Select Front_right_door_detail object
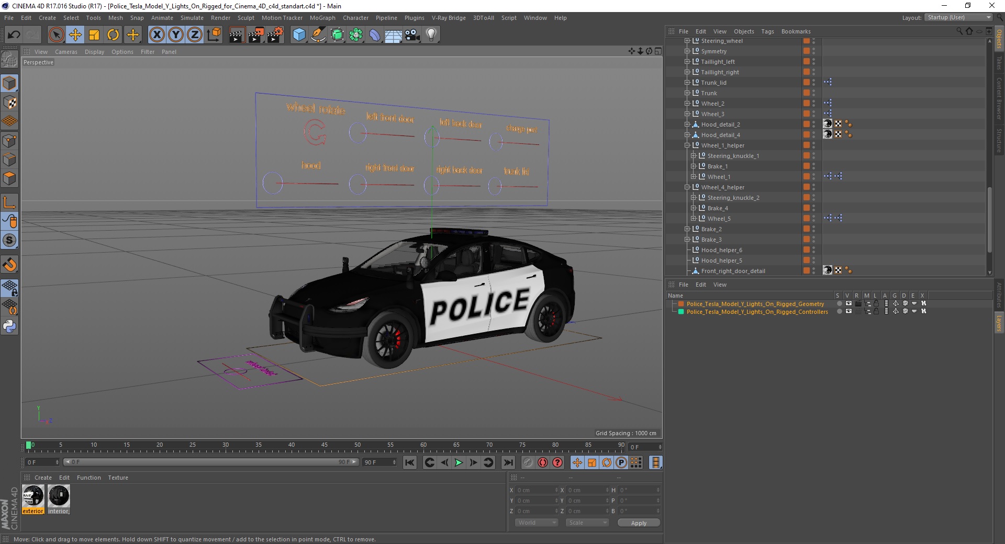The image size is (1005, 544). (x=733, y=271)
